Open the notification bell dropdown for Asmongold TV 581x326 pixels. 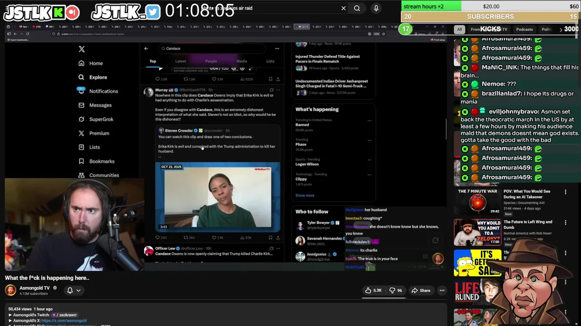point(74,290)
